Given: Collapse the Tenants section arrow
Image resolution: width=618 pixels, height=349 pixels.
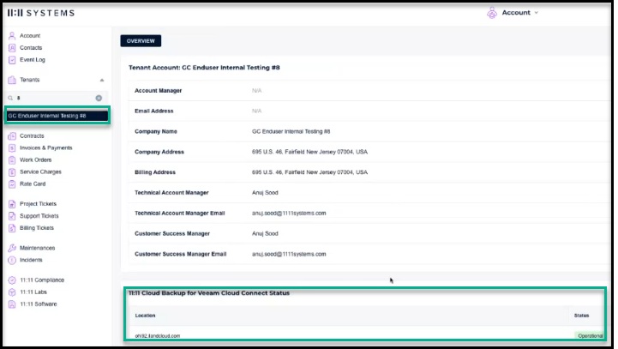Looking at the screenshot, I should click(x=102, y=80).
